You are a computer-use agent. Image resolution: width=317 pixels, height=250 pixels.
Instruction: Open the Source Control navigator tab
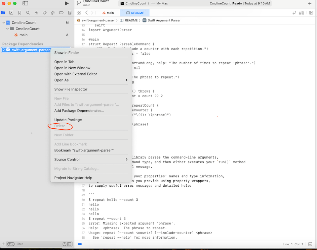click(x=11, y=13)
